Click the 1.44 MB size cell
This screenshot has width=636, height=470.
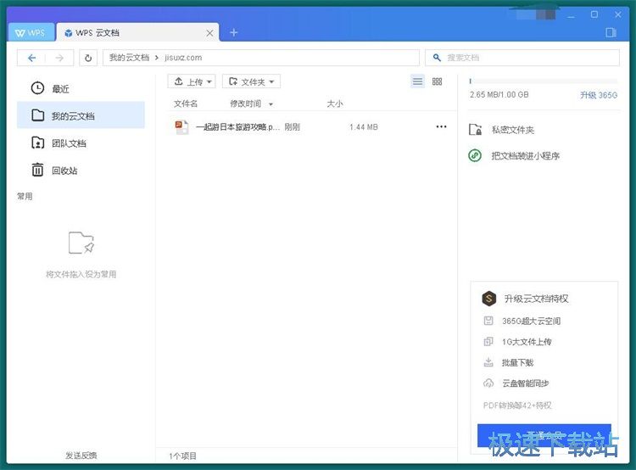(x=364, y=127)
